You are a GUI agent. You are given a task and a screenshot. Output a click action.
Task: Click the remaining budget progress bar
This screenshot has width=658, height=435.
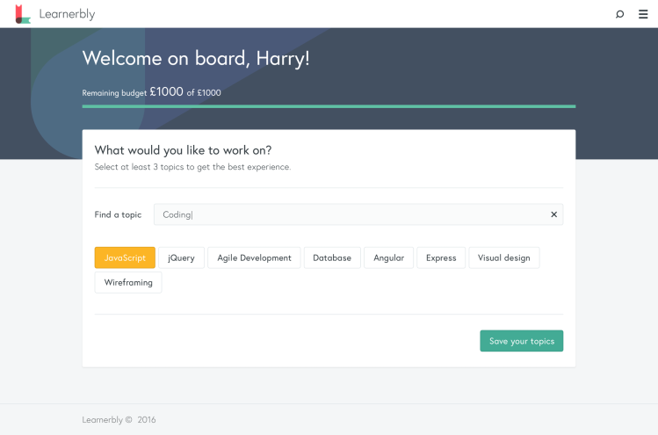[x=329, y=106]
